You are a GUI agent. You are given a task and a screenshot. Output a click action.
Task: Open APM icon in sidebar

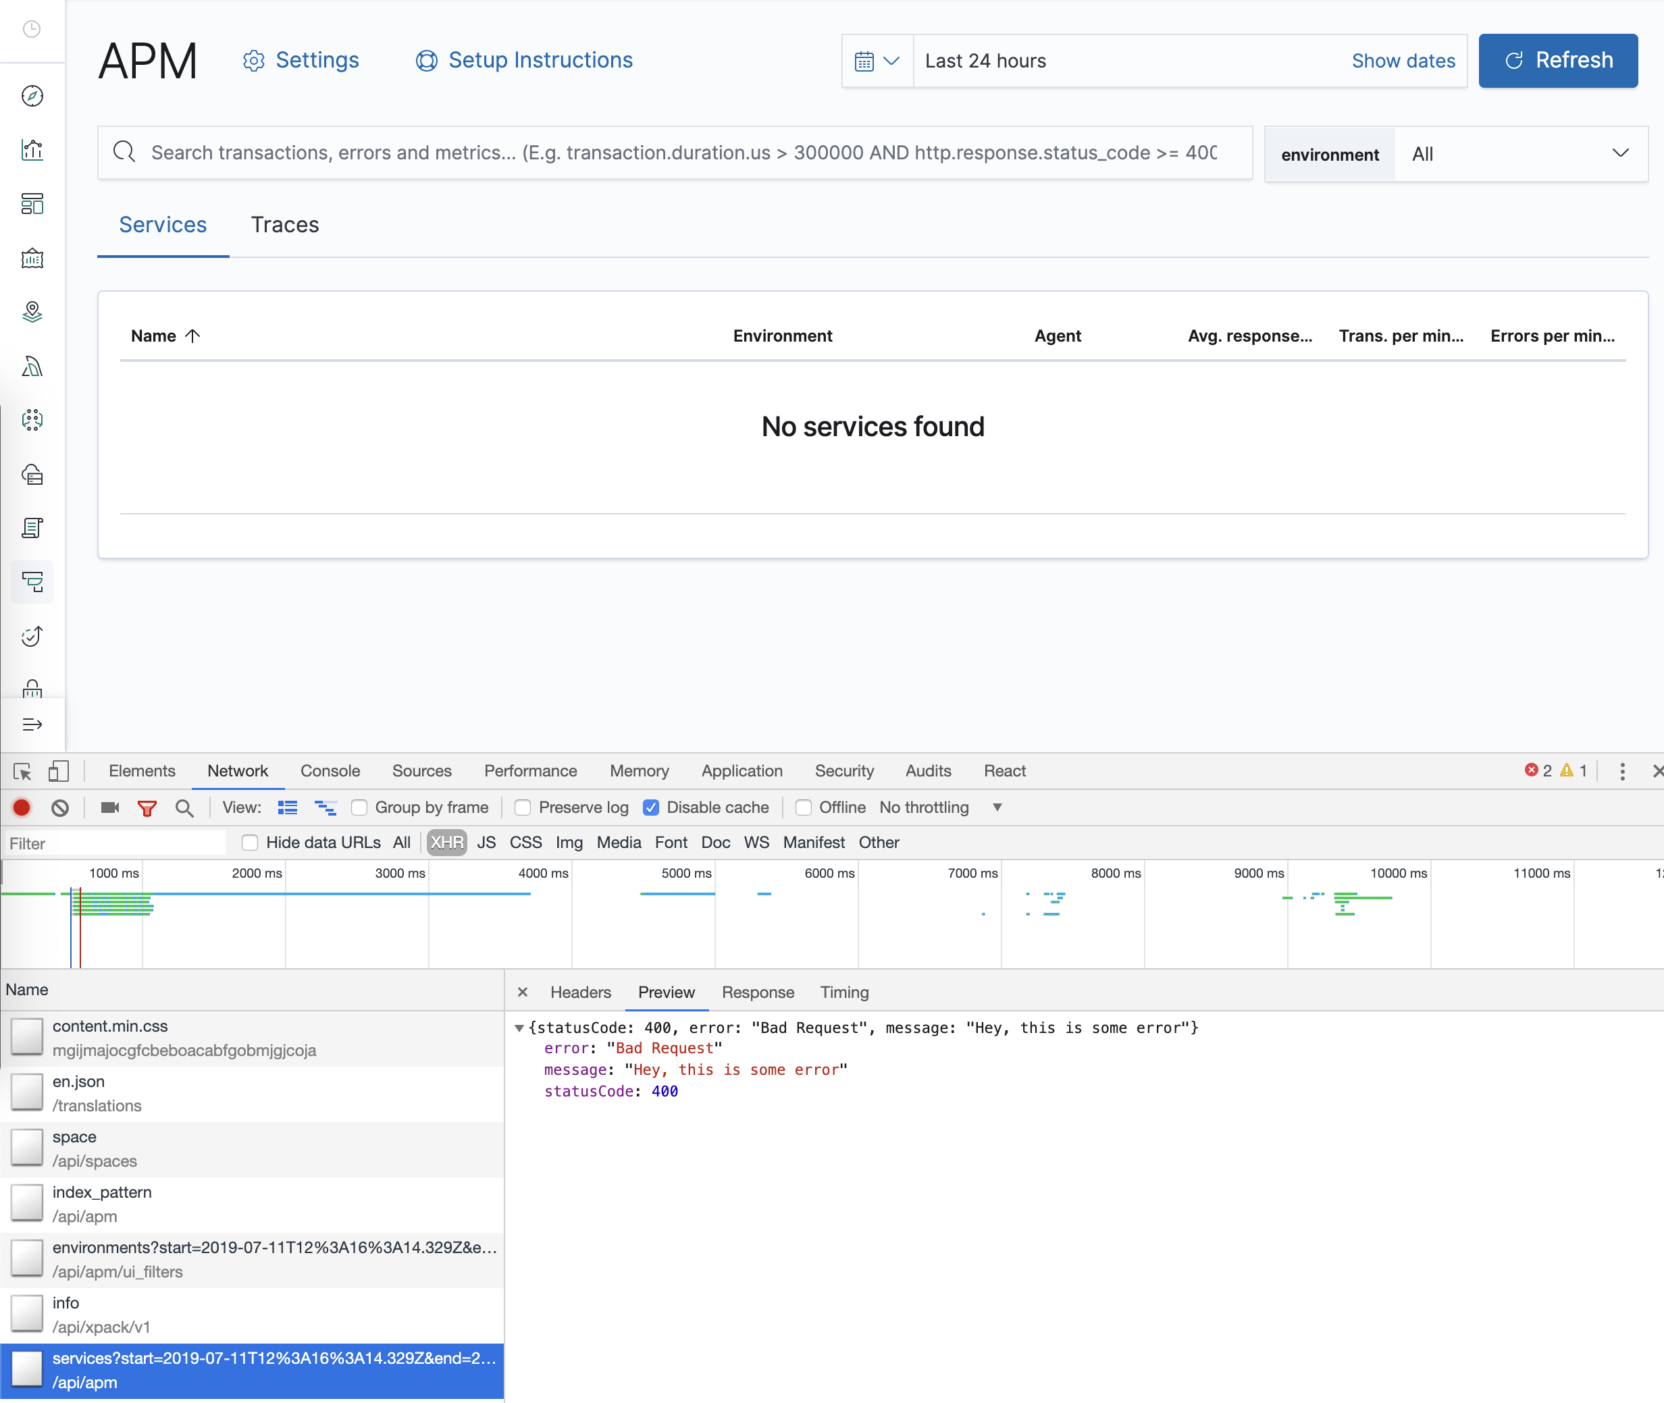(x=32, y=582)
